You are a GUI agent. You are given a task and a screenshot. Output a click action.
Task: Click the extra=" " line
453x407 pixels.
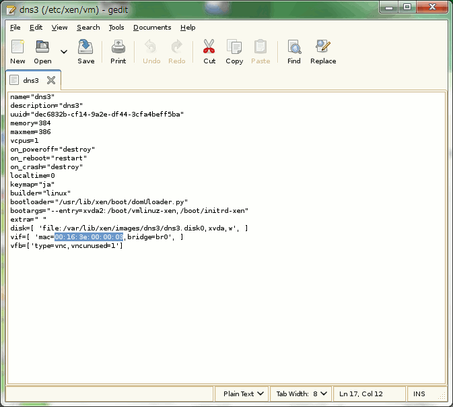(x=28, y=219)
